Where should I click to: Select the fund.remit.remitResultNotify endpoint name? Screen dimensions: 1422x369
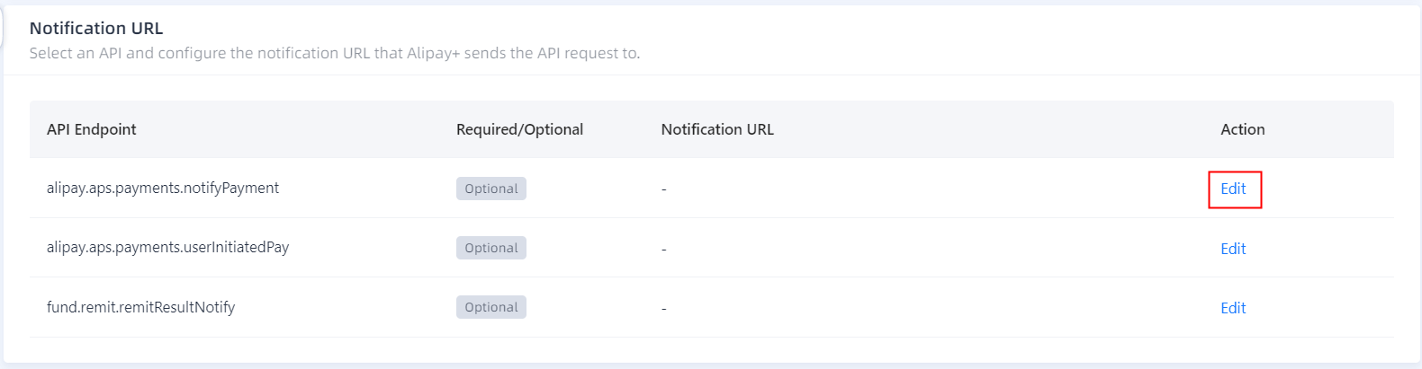[140, 307]
